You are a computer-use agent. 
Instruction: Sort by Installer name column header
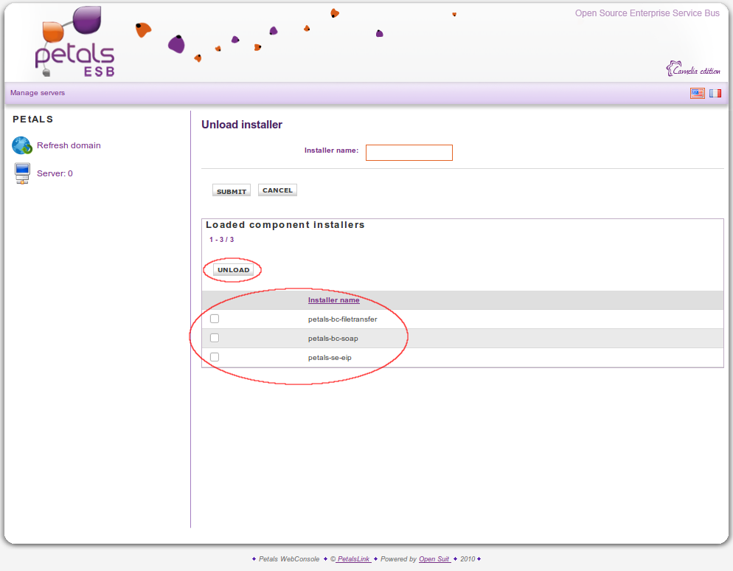[x=333, y=300]
